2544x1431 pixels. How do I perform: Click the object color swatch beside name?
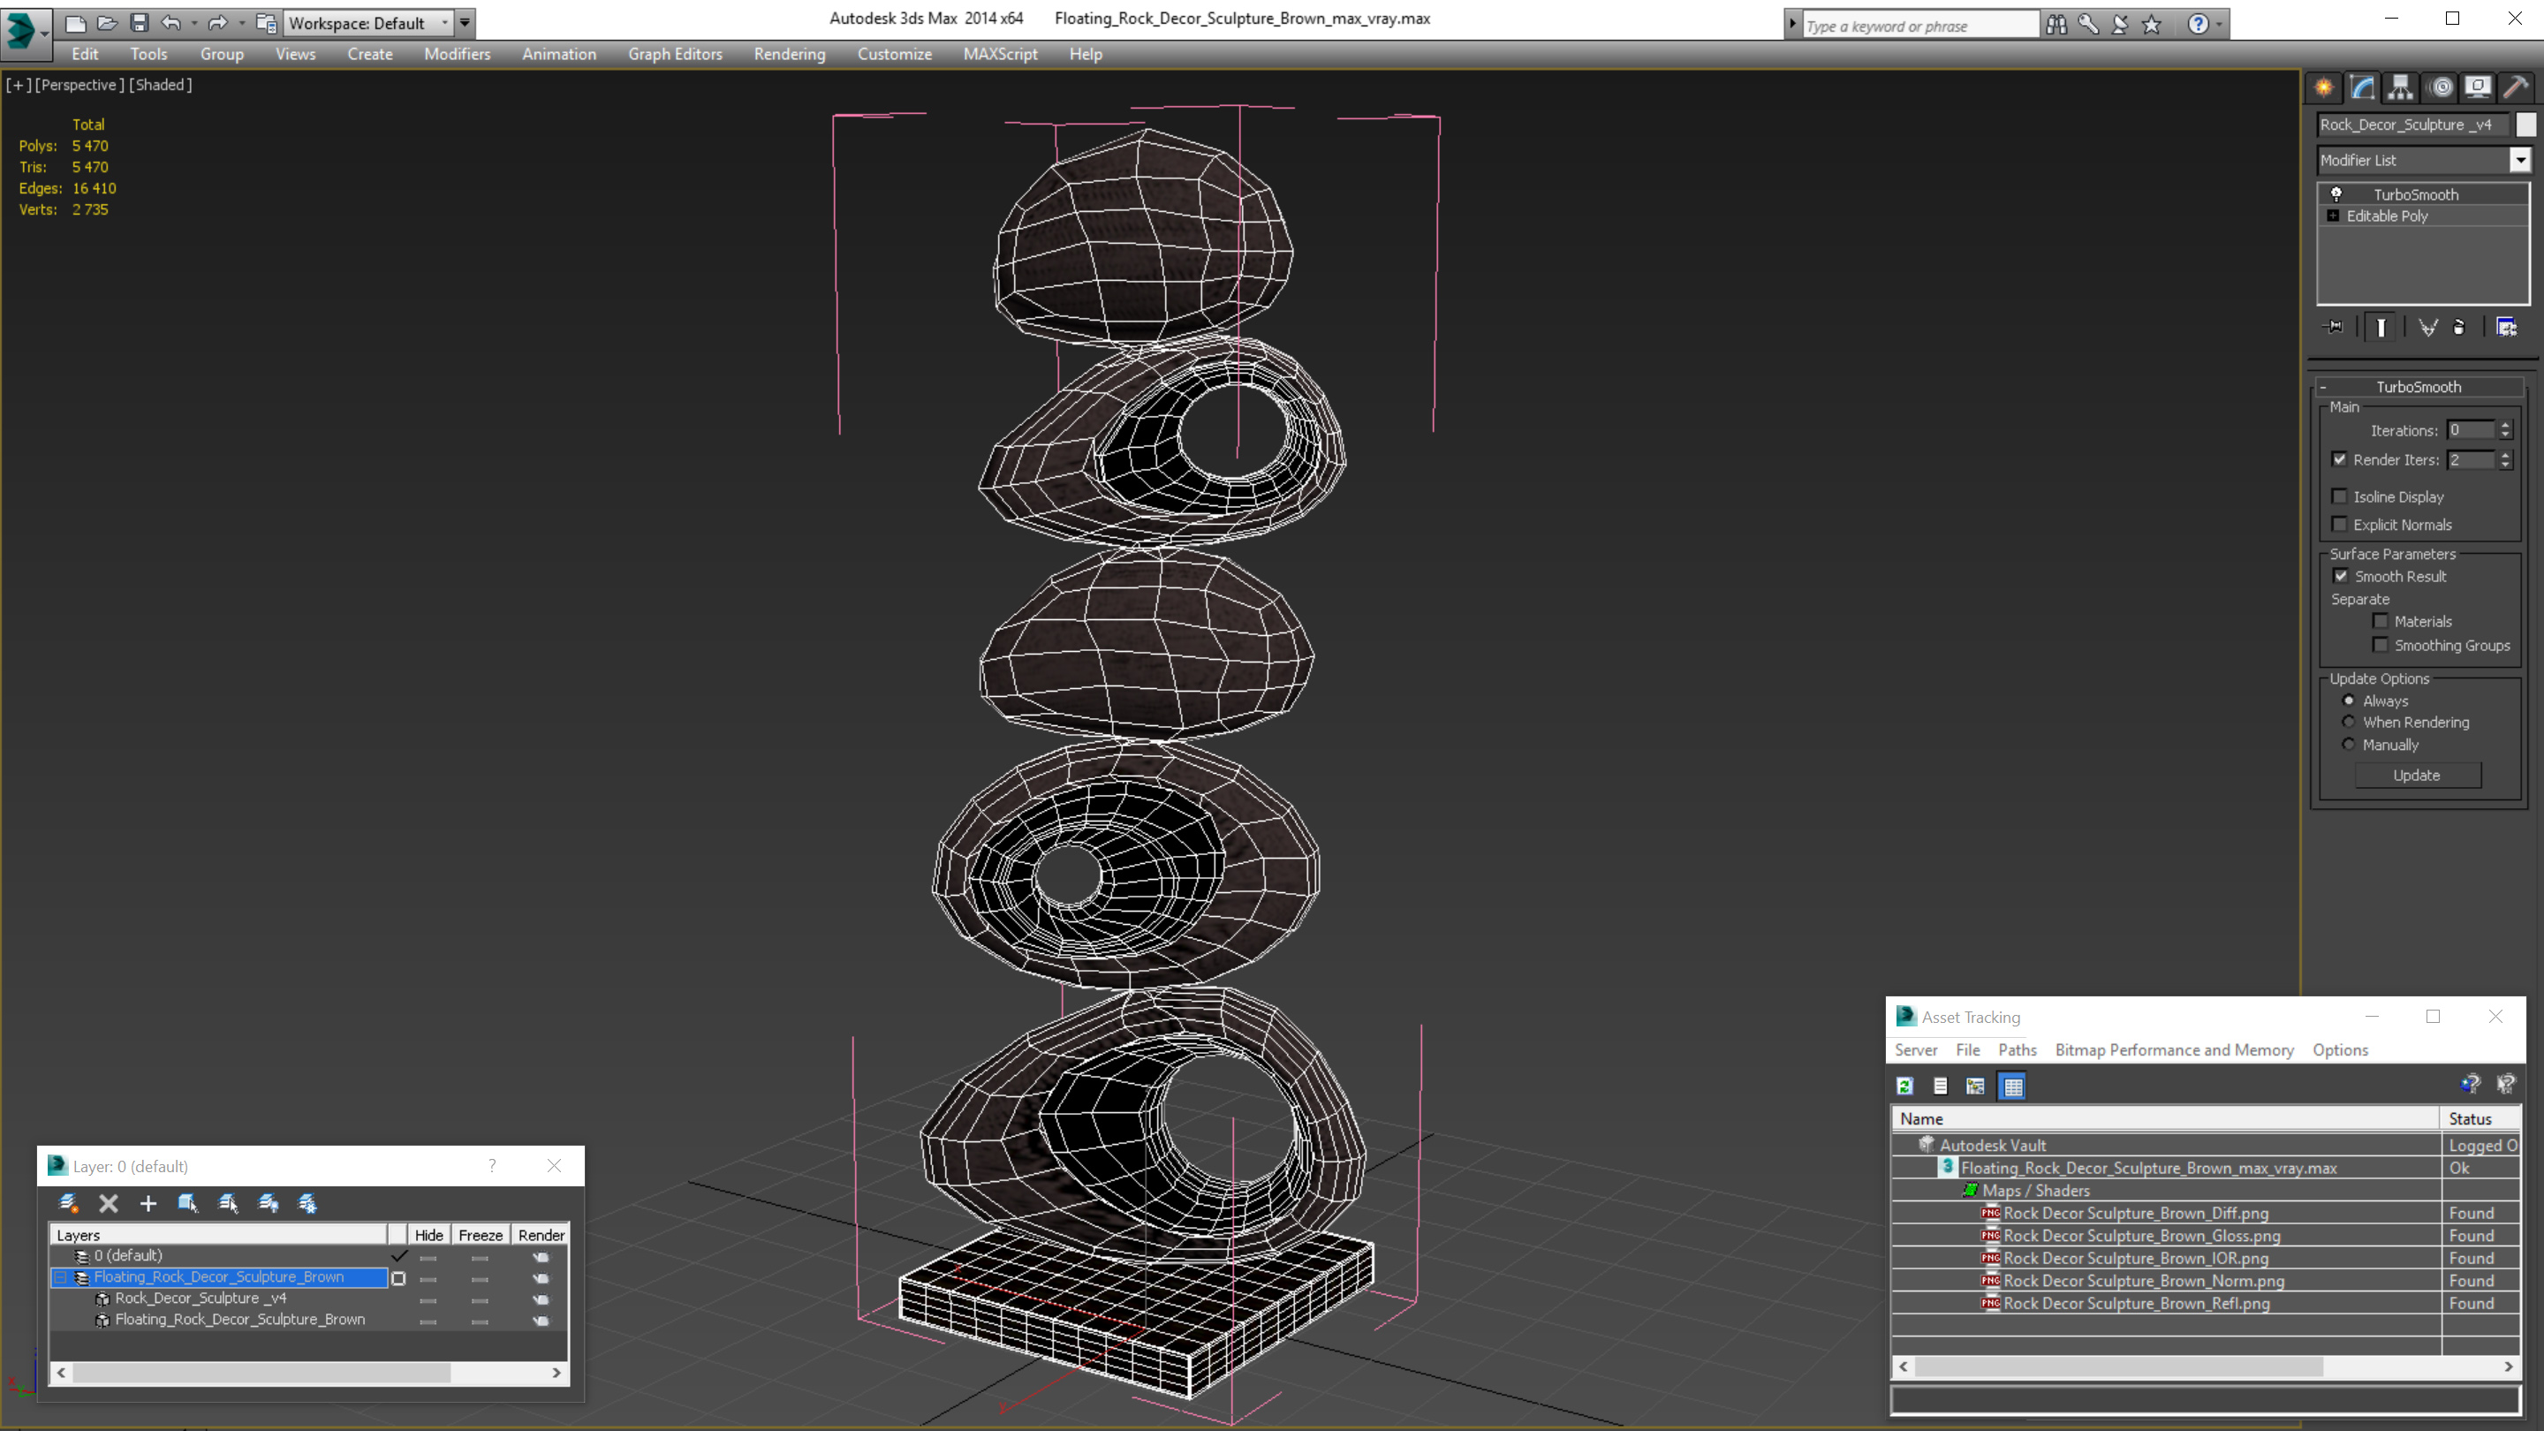[2525, 125]
